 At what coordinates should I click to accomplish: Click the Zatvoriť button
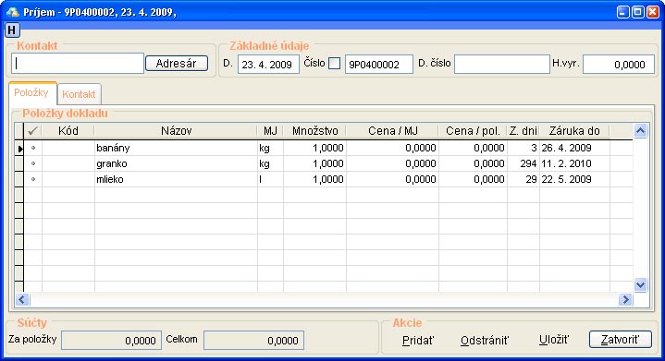coord(620,340)
